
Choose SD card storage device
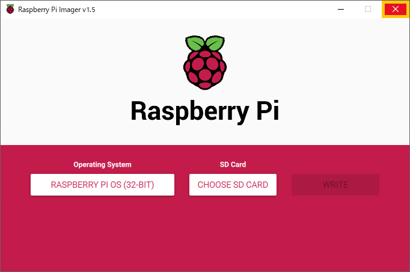233,185
